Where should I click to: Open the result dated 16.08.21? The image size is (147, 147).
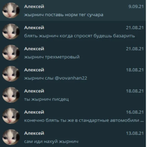73,116
